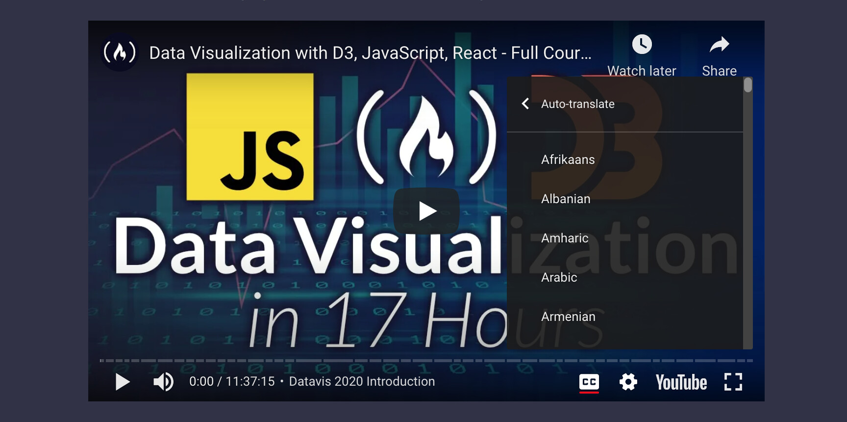The image size is (847, 422).
Task: Click the freeCodeCamp channel logo
Action: [120, 52]
